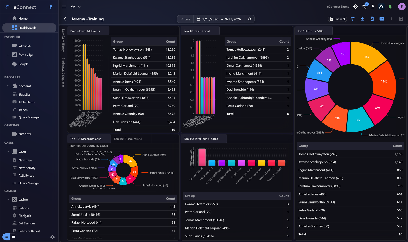408x242 pixels.
Task: Select the Top 10: Discounts Cash tab
Action: 89,139
